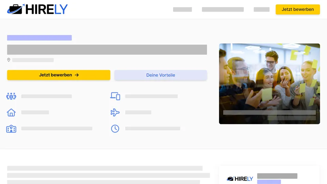Click the location text beside the pin
The width and height of the screenshot is (327, 184).
coord(33,60)
